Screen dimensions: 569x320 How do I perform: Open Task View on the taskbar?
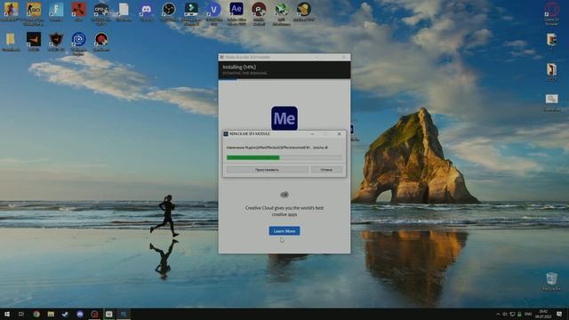[x=21, y=314]
